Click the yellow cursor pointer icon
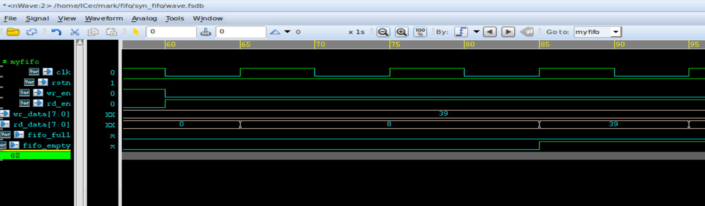This screenshot has width=705, height=206. [136, 32]
